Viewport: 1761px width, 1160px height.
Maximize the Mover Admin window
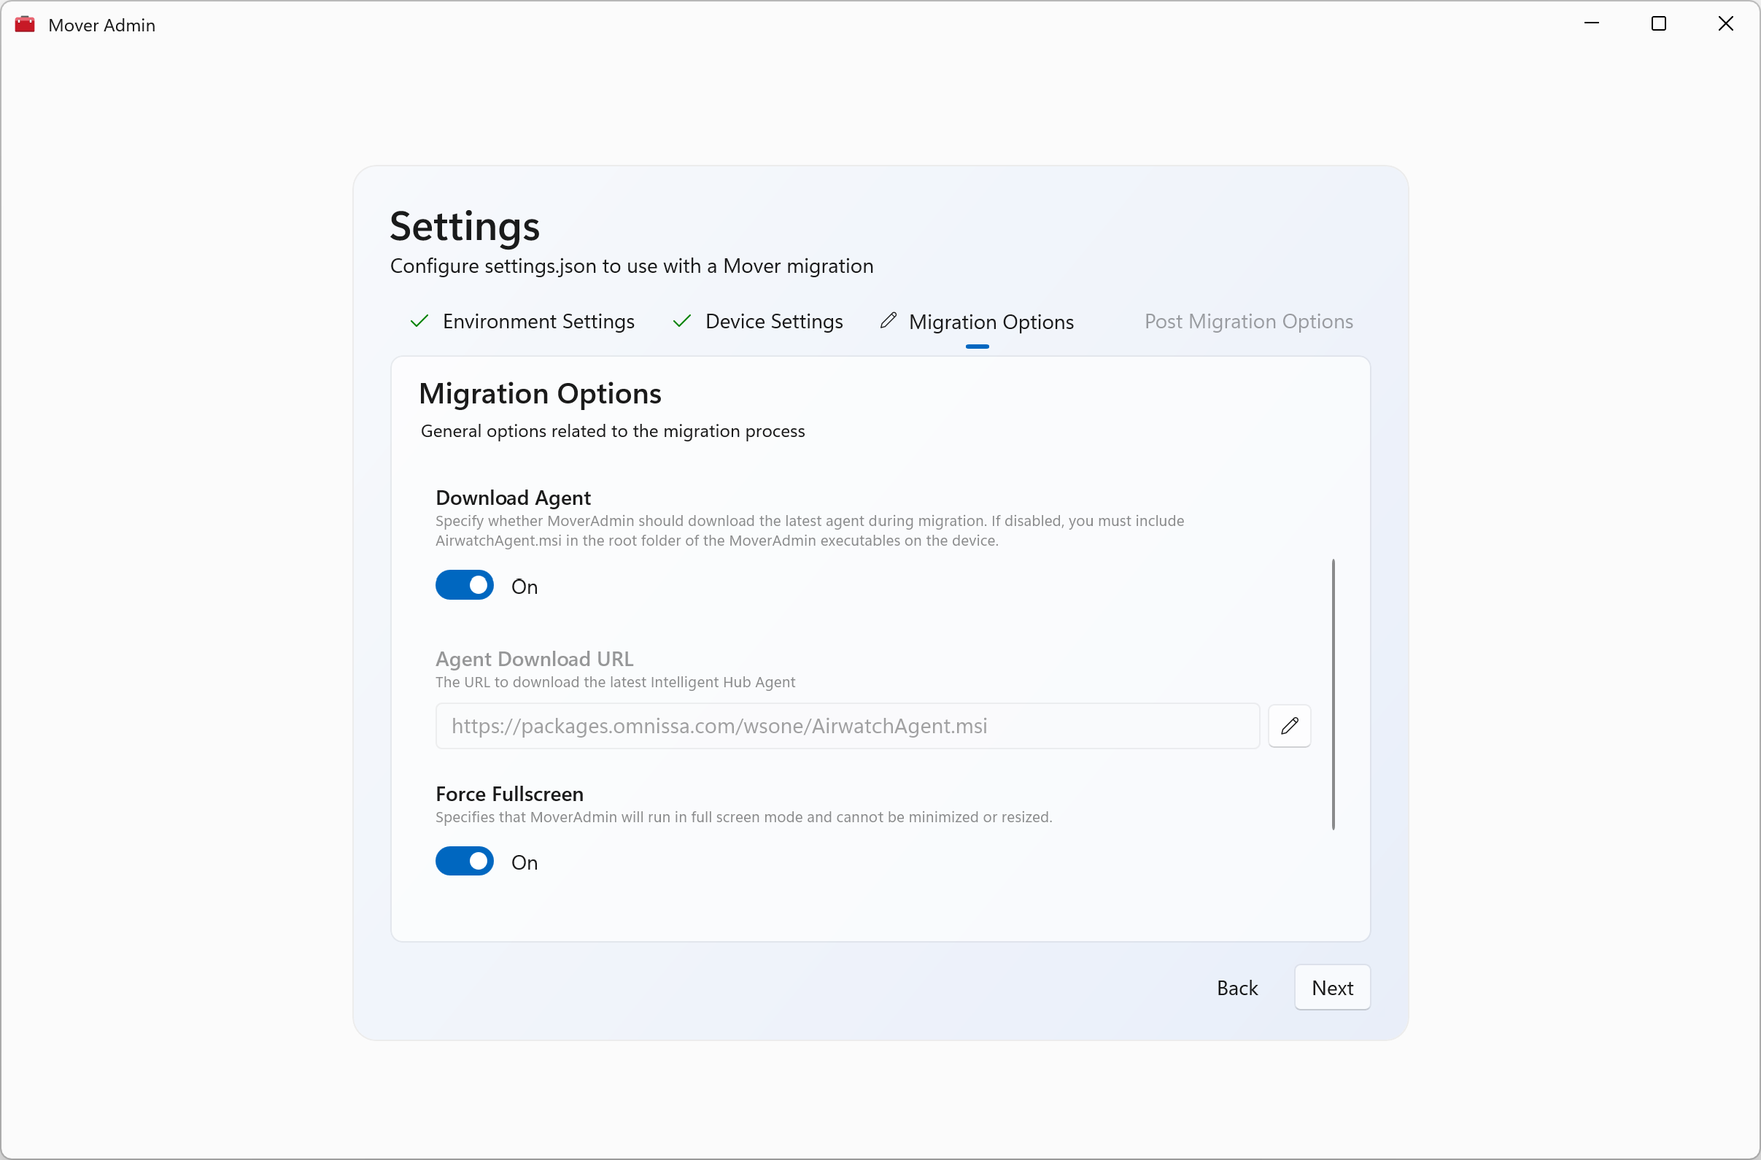click(x=1659, y=23)
